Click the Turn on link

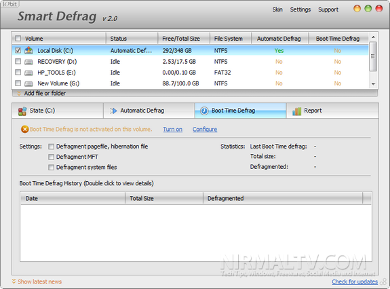click(x=172, y=130)
